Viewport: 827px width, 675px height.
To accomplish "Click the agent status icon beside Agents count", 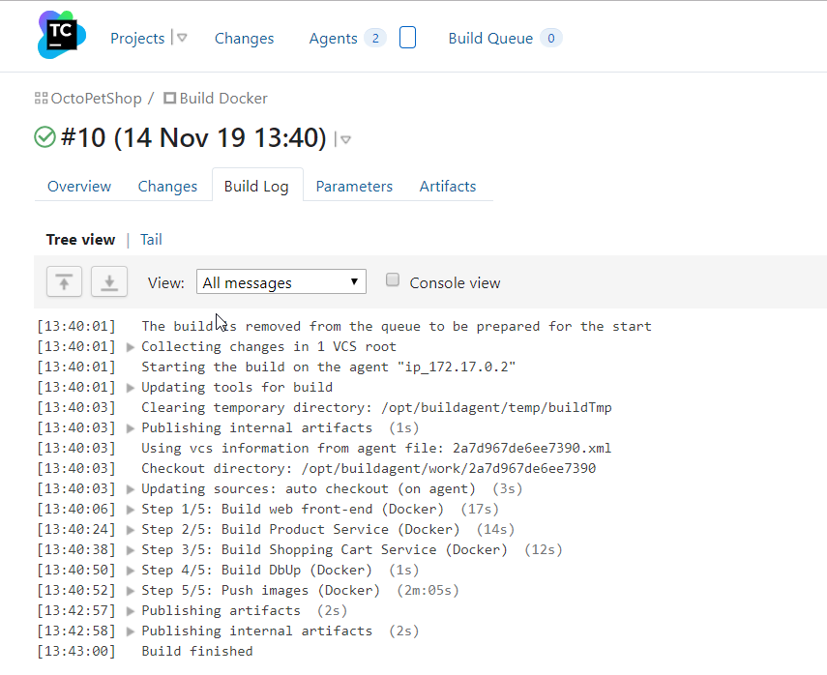I will coord(407,38).
